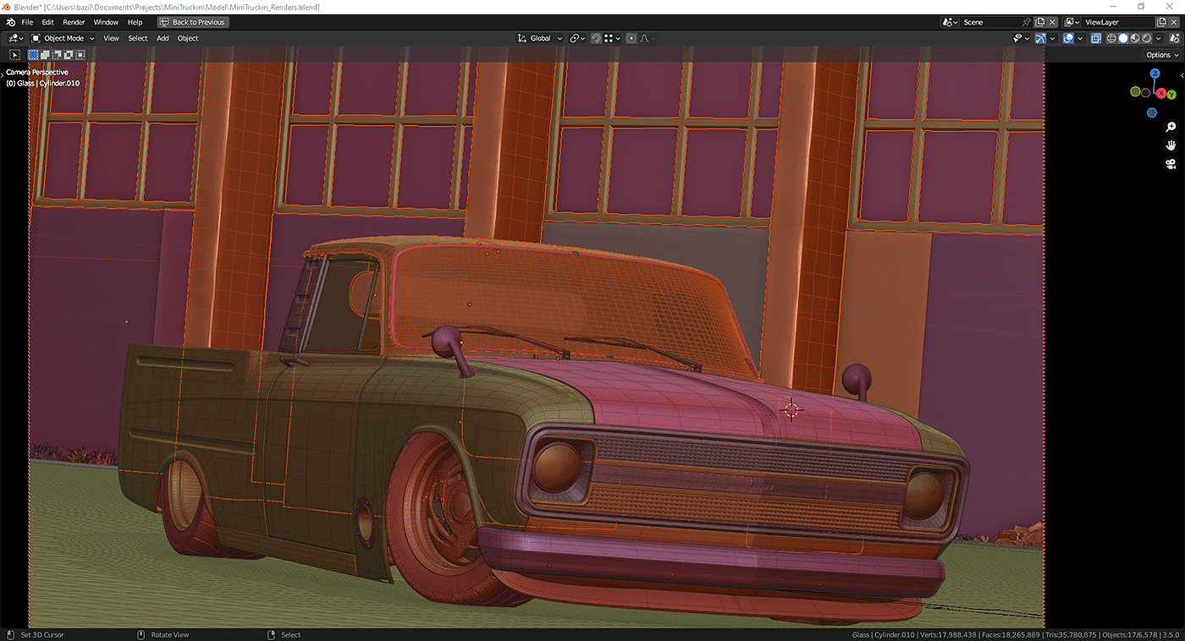Open Global transform orientation dropdown
This screenshot has width=1185, height=641.
pyautogui.click(x=540, y=38)
